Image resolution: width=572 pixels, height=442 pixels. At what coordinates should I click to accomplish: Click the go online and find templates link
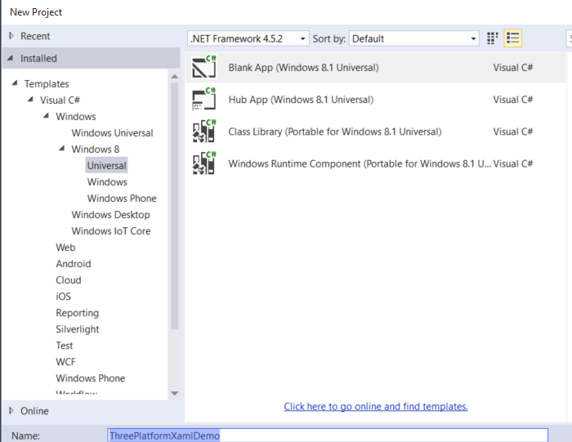pyautogui.click(x=375, y=407)
